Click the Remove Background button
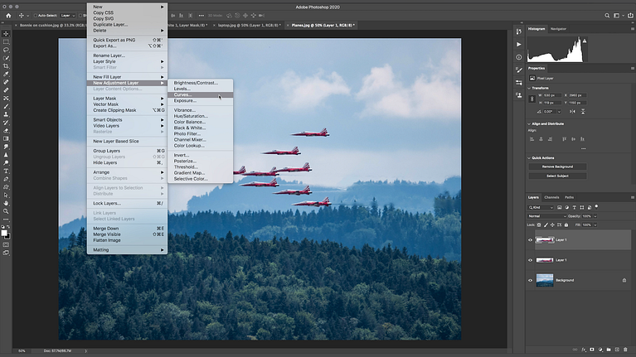 [557, 166]
